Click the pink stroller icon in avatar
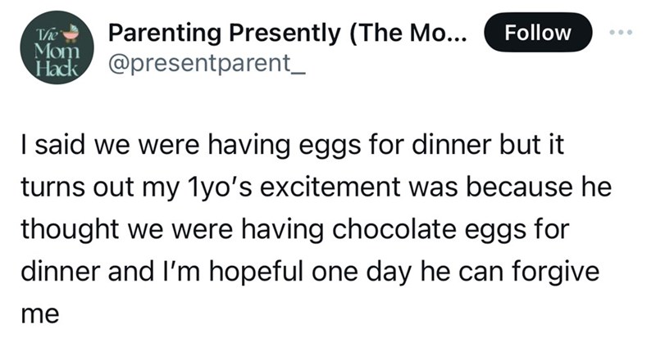Viewport: 656px width, 338px height. pyautogui.click(x=71, y=34)
